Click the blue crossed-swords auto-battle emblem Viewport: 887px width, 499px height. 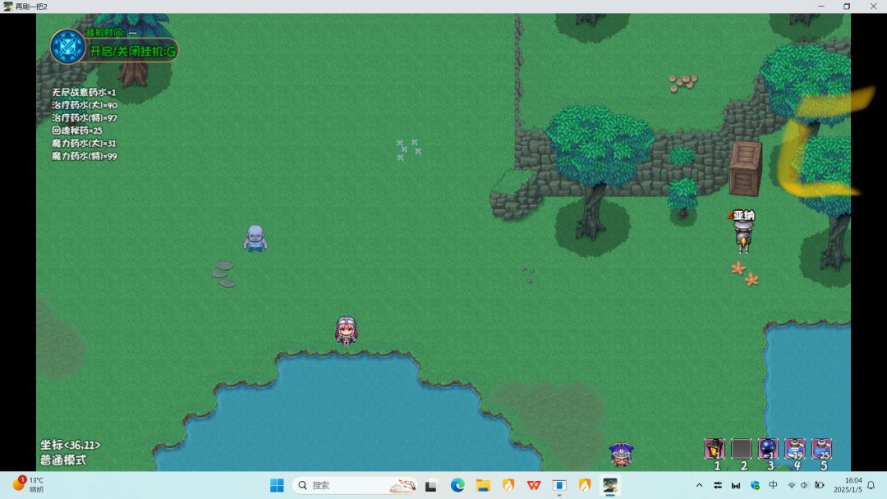[x=67, y=46]
